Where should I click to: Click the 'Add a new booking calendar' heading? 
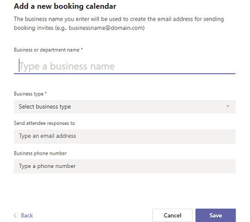65,6
